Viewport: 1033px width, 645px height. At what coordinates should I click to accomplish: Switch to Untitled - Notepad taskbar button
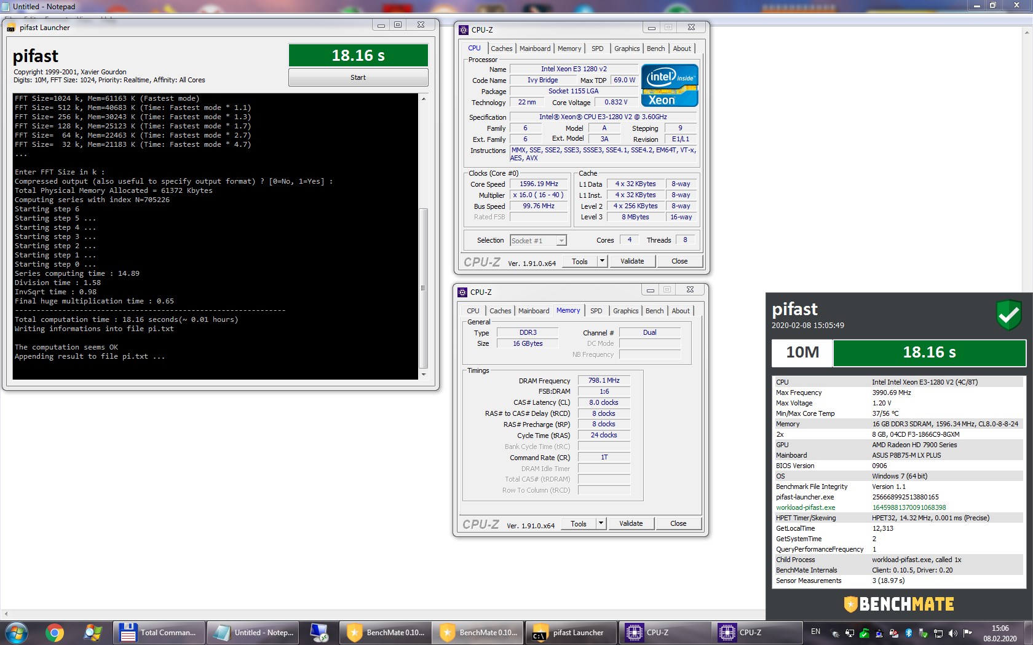[254, 633]
